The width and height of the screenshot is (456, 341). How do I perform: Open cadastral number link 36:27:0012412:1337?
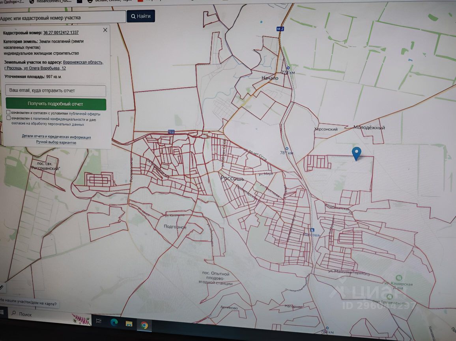click(61, 33)
